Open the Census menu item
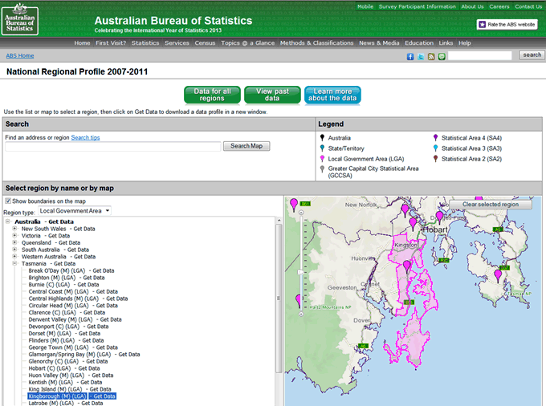Viewport: 546px width, 406px height. click(205, 43)
